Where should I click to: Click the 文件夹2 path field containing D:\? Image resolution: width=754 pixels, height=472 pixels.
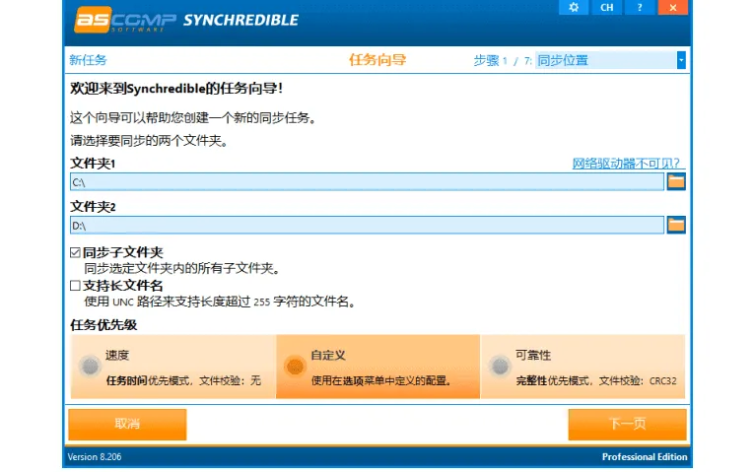(x=367, y=225)
